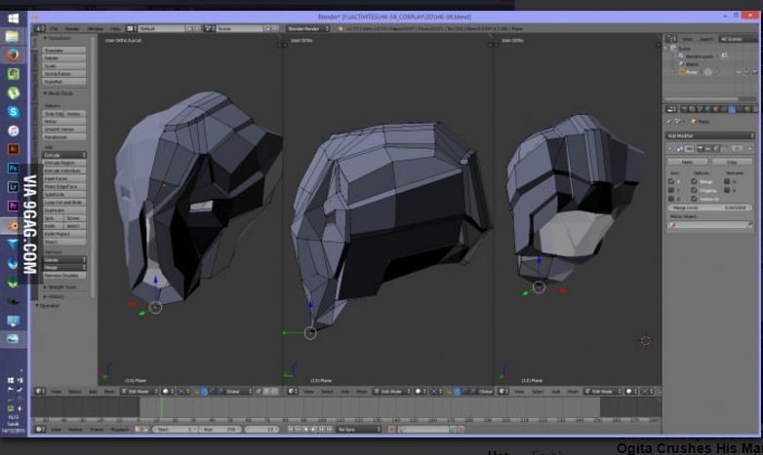This screenshot has width=763, height=455.
Task: Click the Illustrator icon in the taskbar
Action: (x=13, y=149)
